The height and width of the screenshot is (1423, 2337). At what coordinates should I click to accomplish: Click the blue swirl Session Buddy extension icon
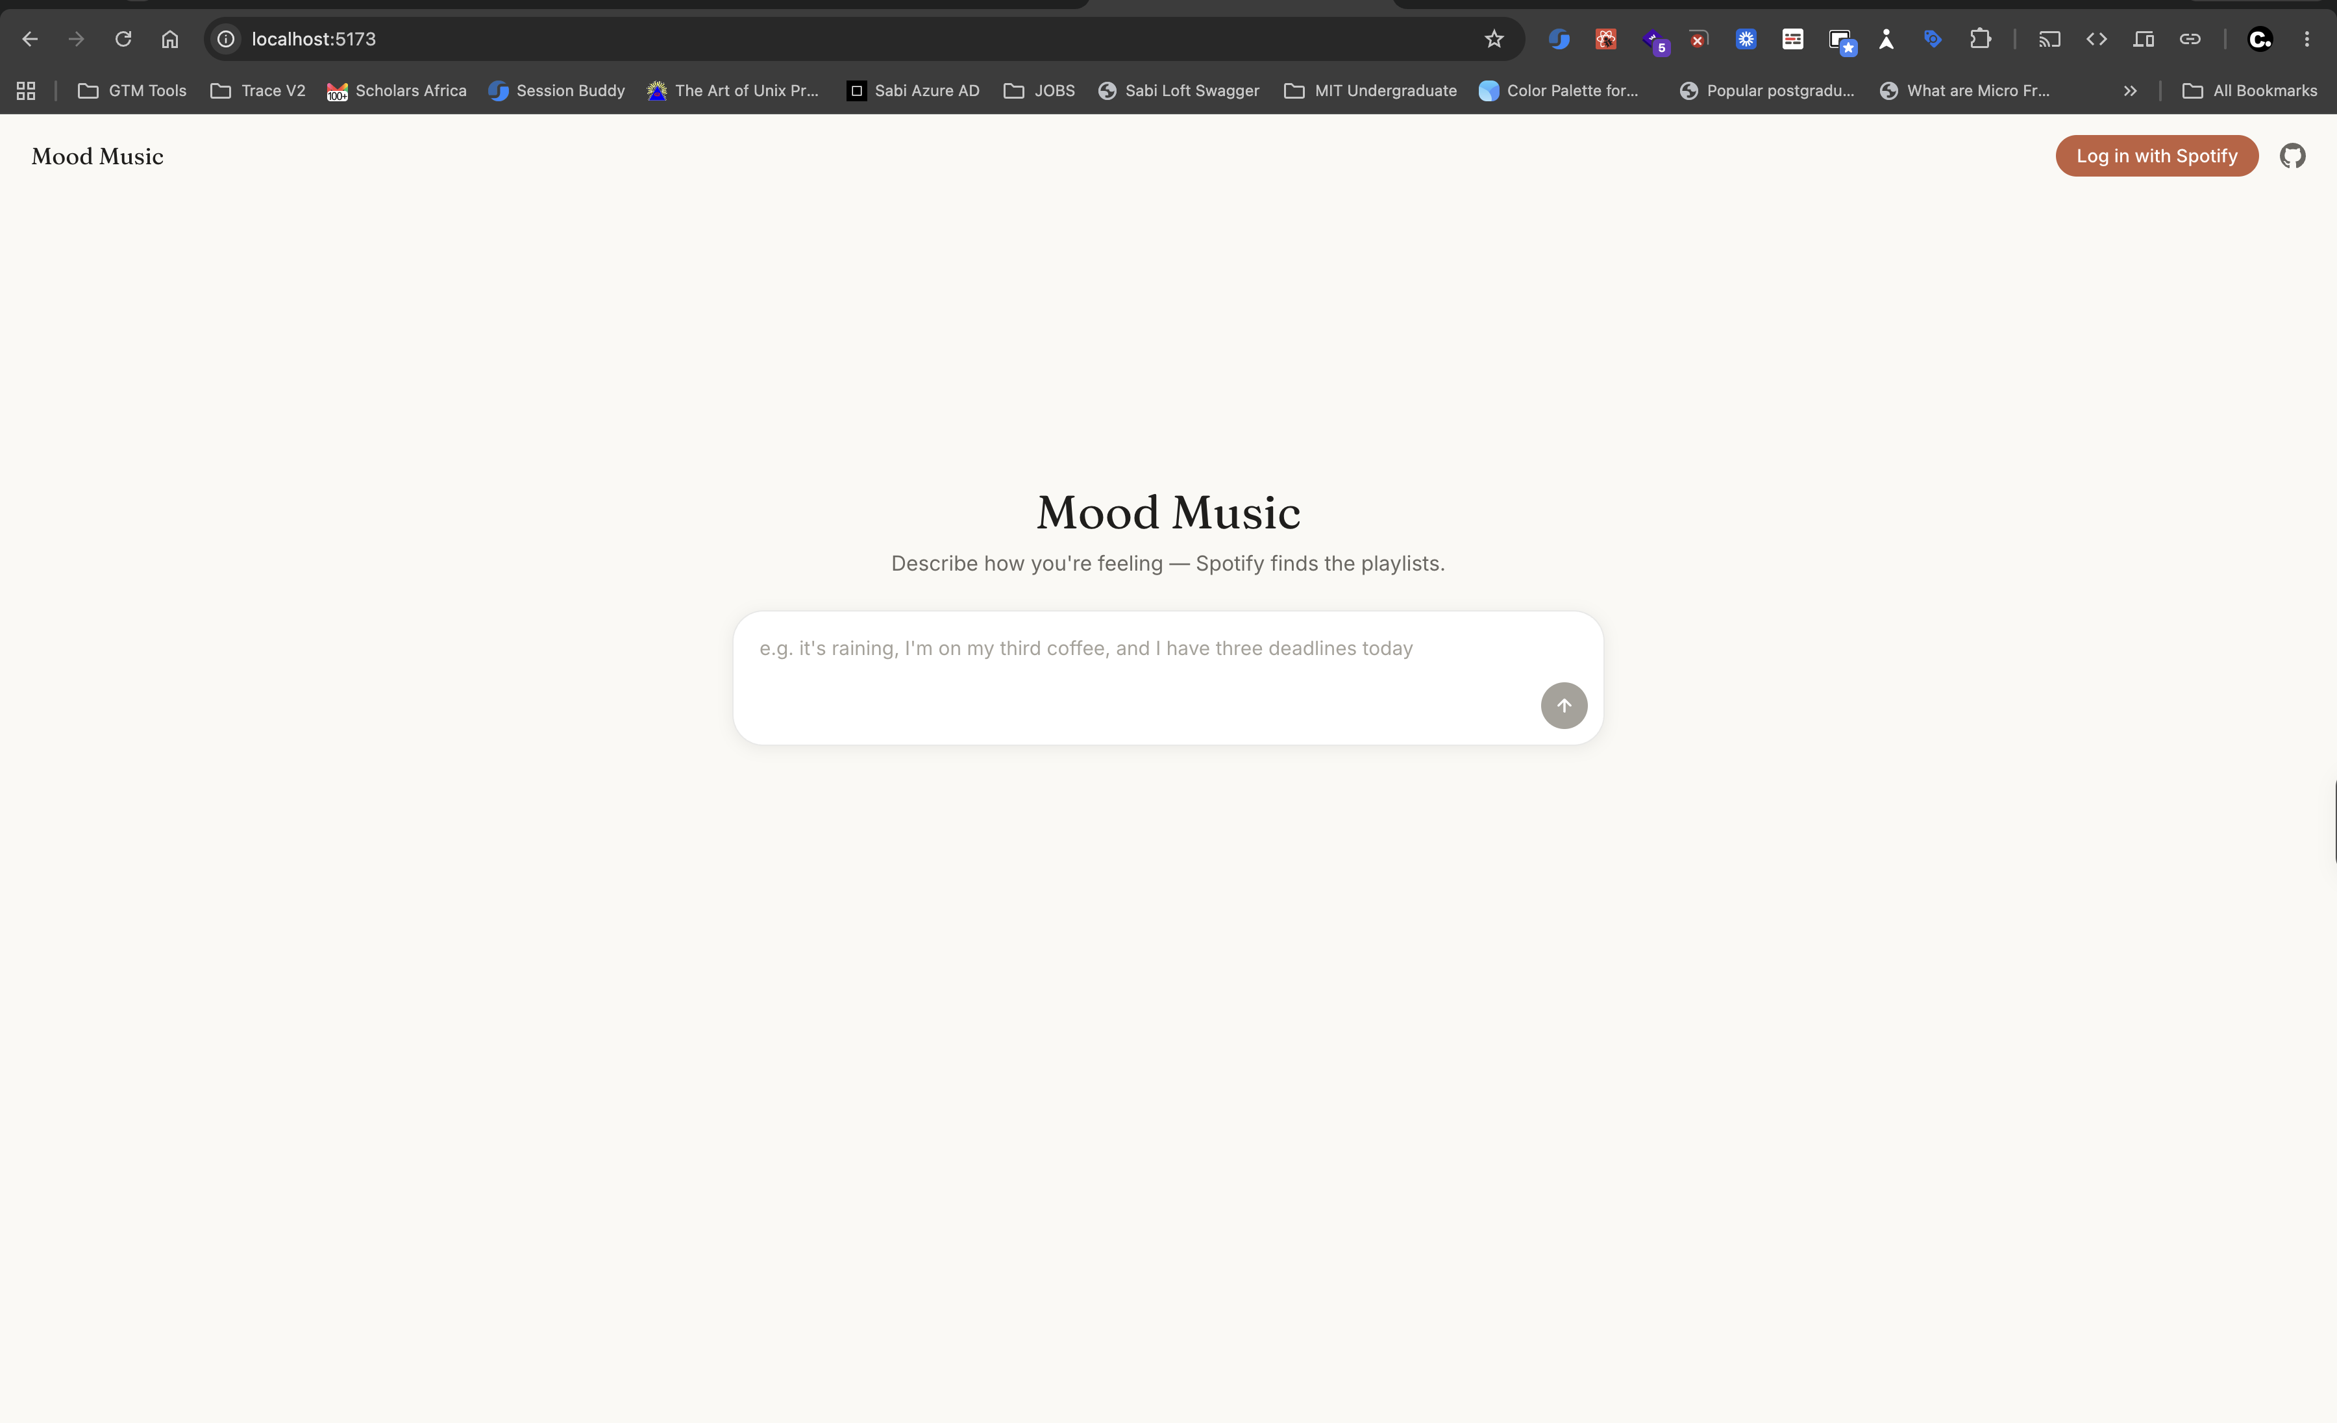(1559, 39)
